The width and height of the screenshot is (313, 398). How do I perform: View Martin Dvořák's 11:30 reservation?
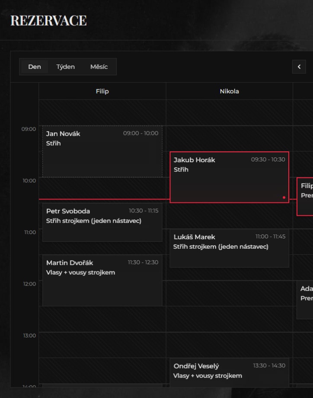click(102, 280)
